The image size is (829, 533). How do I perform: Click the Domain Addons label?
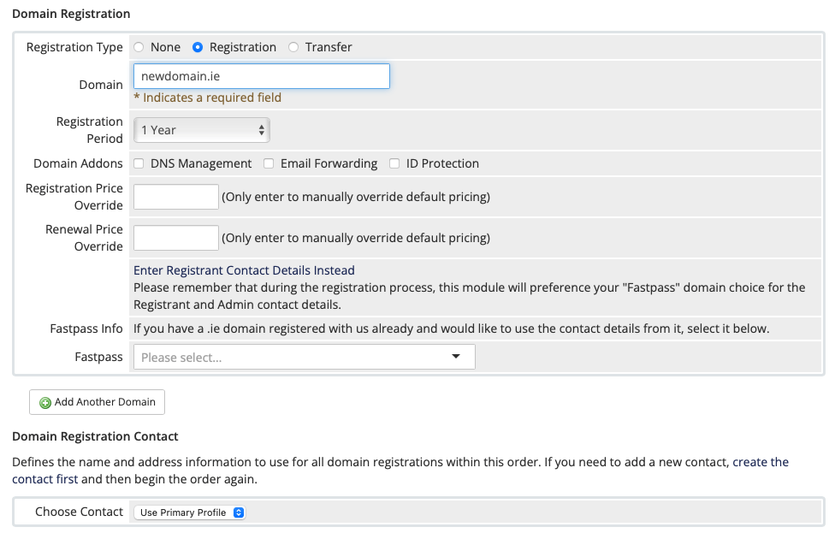click(x=78, y=163)
